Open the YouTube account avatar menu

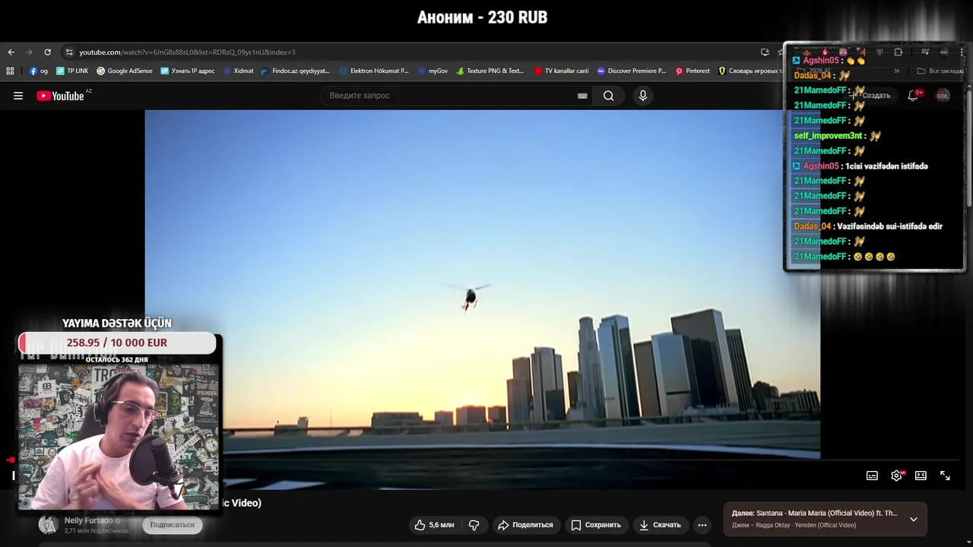(x=943, y=96)
